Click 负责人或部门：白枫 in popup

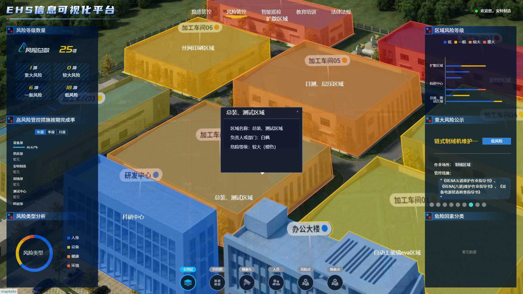(250, 137)
